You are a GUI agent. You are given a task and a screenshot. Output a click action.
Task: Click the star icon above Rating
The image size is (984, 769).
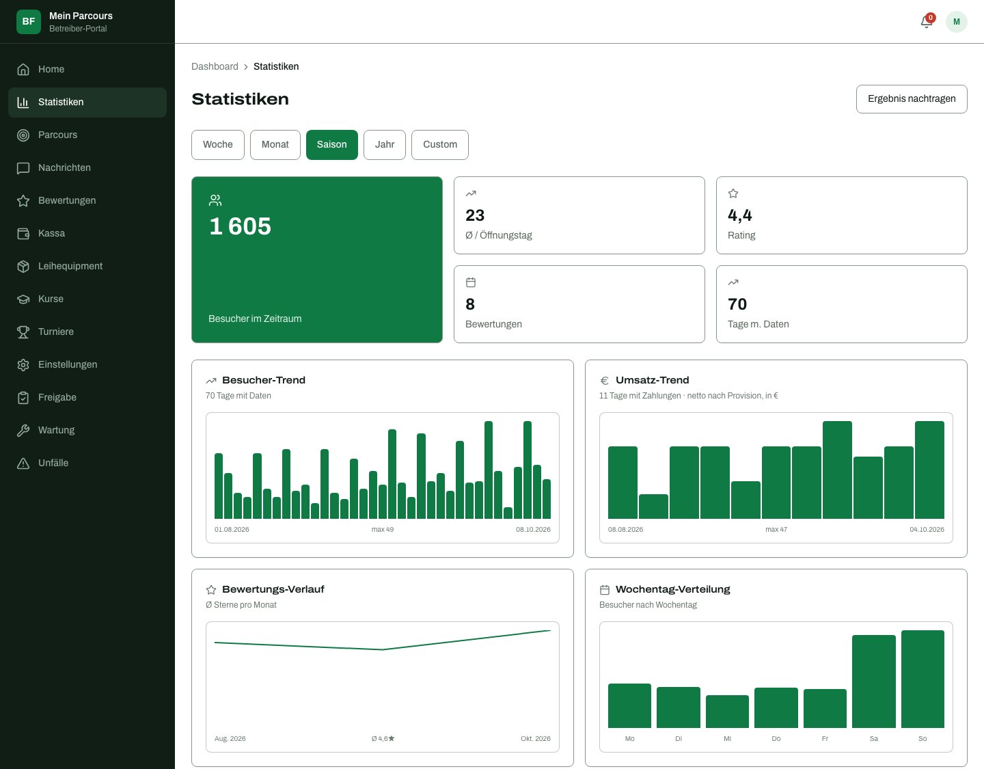click(733, 193)
